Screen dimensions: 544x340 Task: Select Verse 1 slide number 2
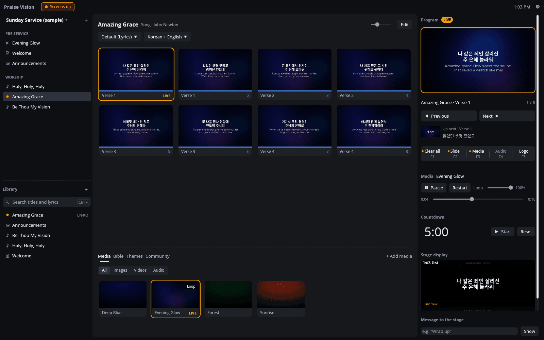point(215,74)
